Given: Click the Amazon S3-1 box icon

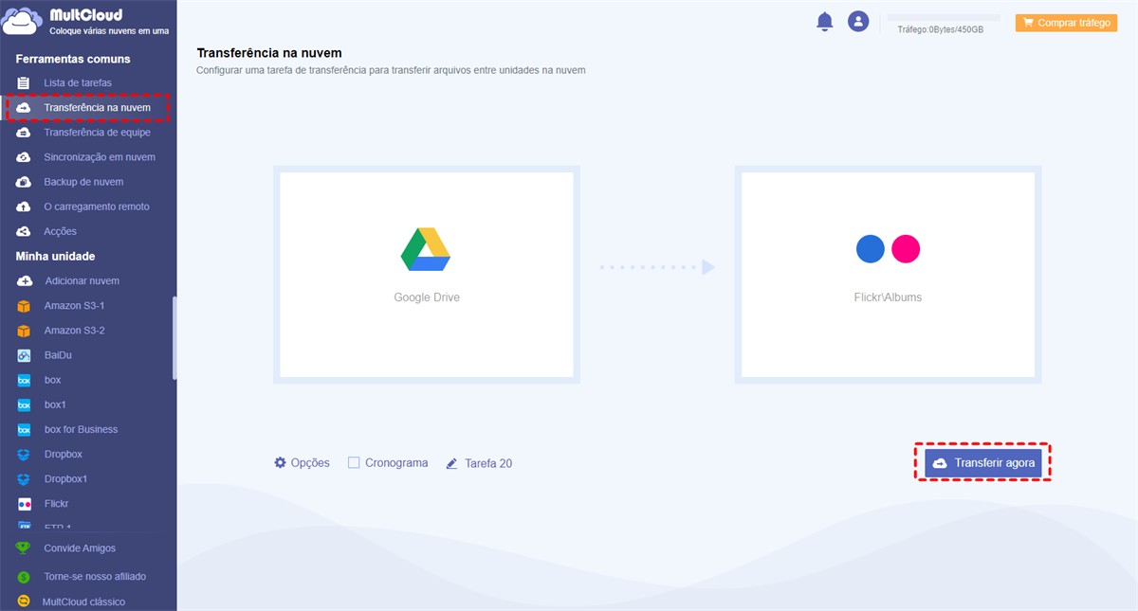Looking at the screenshot, I should (x=24, y=306).
